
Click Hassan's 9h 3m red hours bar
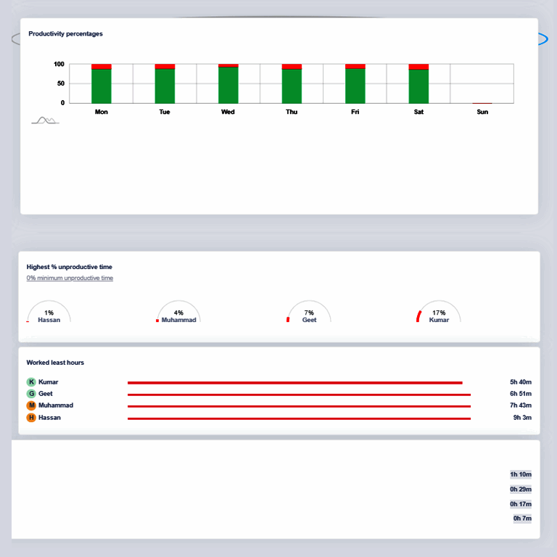click(299, 418)
